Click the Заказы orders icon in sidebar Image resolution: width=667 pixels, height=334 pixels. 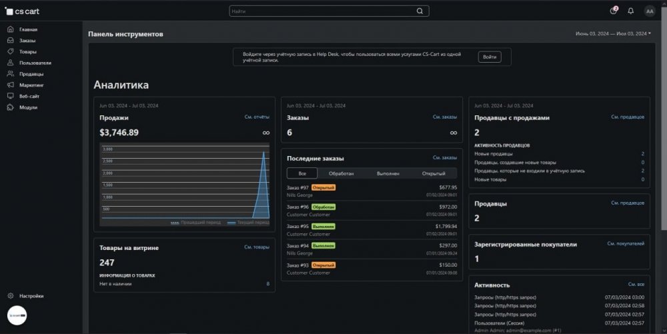[10, 41]
